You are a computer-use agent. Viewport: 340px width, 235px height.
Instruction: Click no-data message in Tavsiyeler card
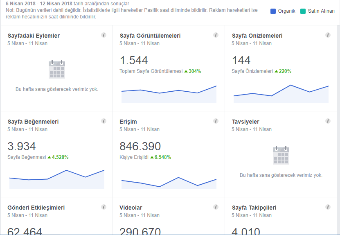point(281,175)
